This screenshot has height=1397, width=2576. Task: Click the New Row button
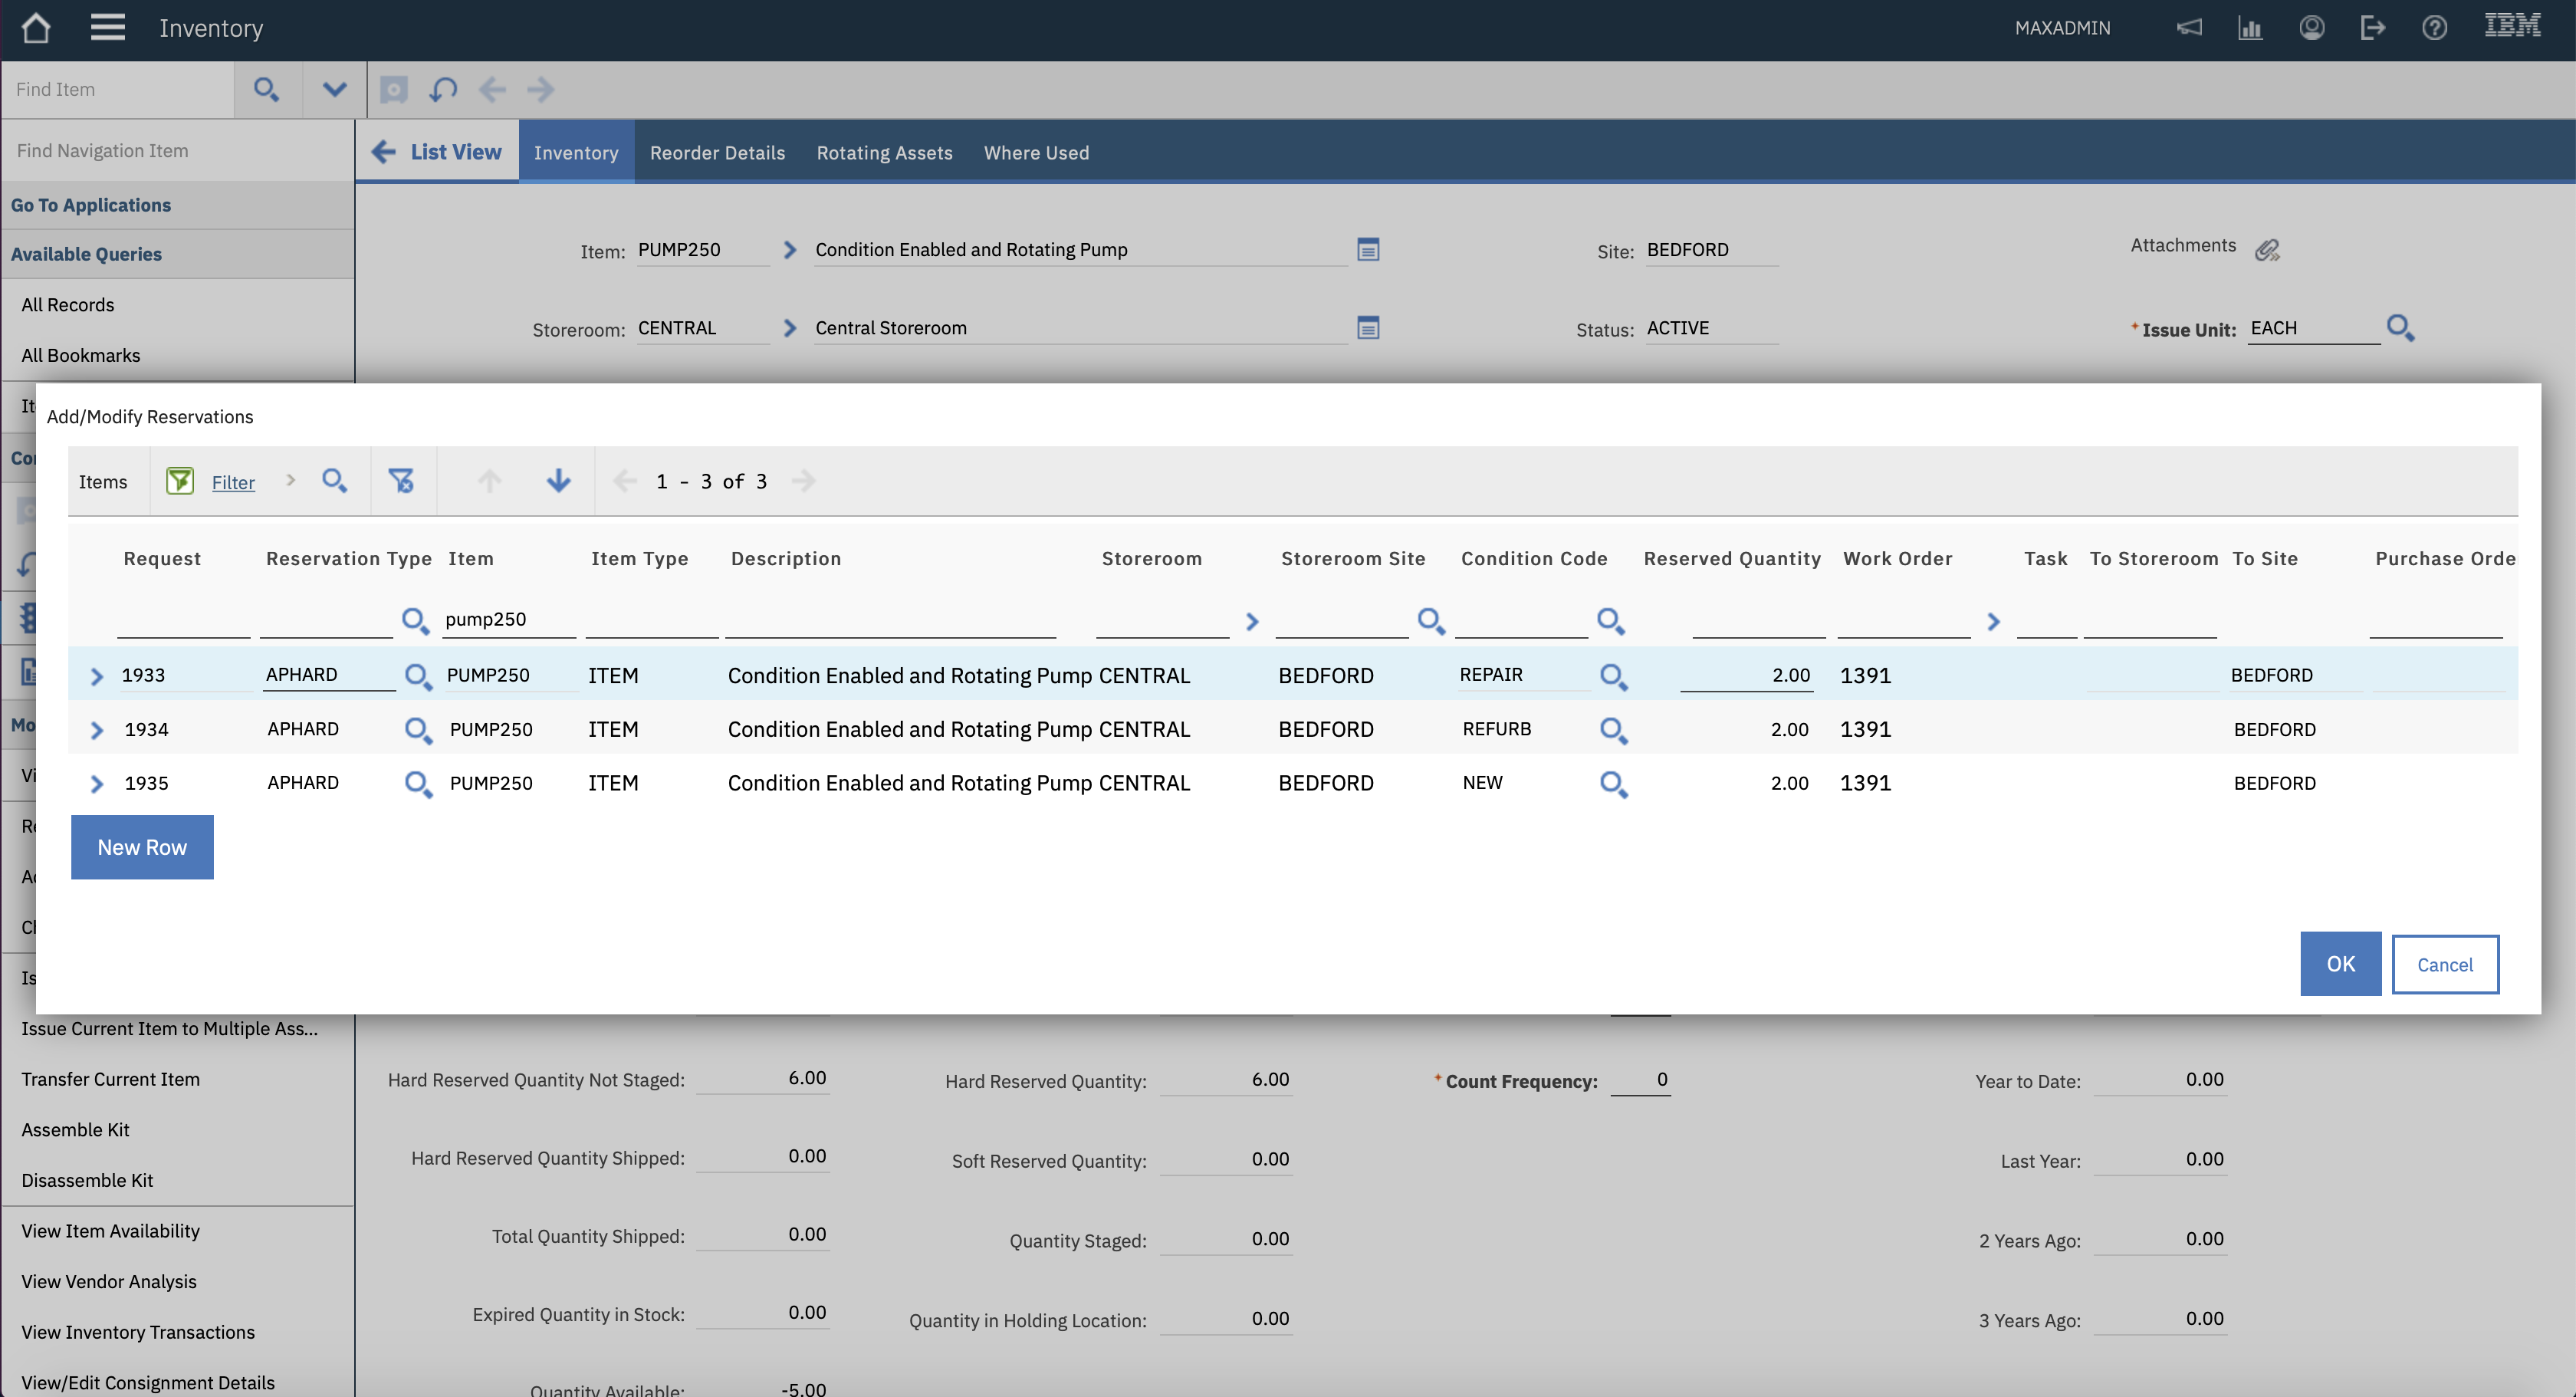point(142,847)
